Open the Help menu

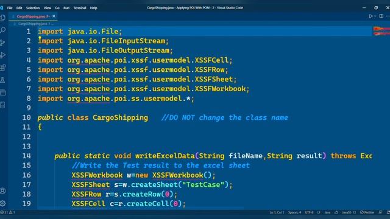93,8
